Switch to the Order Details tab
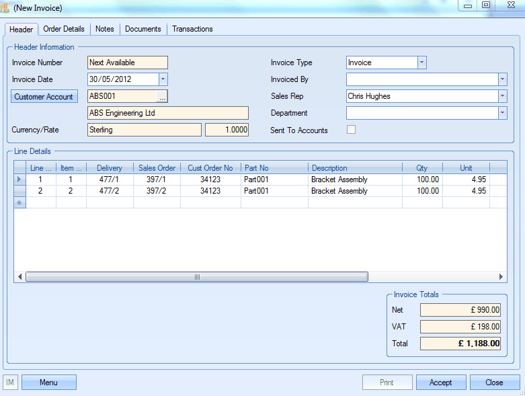525x396 pixels. pos(64,29)
